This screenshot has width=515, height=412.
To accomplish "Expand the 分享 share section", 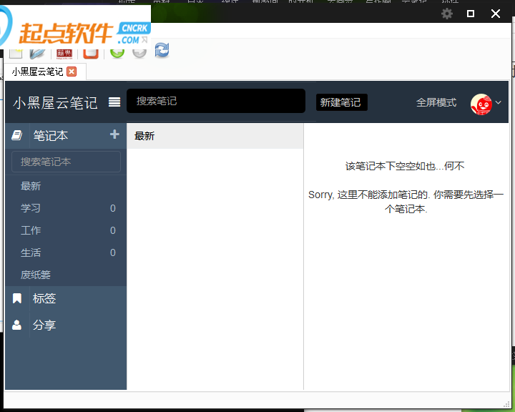I will [44, 325].
